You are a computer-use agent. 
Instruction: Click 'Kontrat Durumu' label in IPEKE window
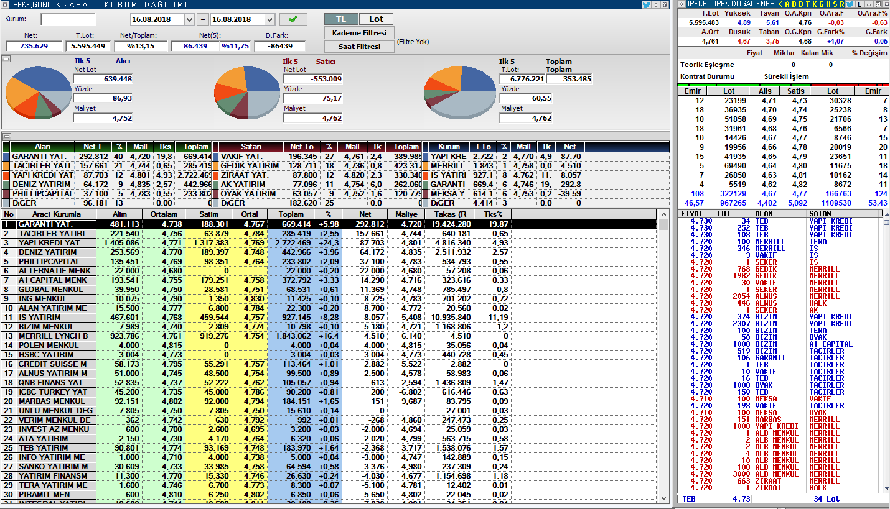click(x=707, y=76)
